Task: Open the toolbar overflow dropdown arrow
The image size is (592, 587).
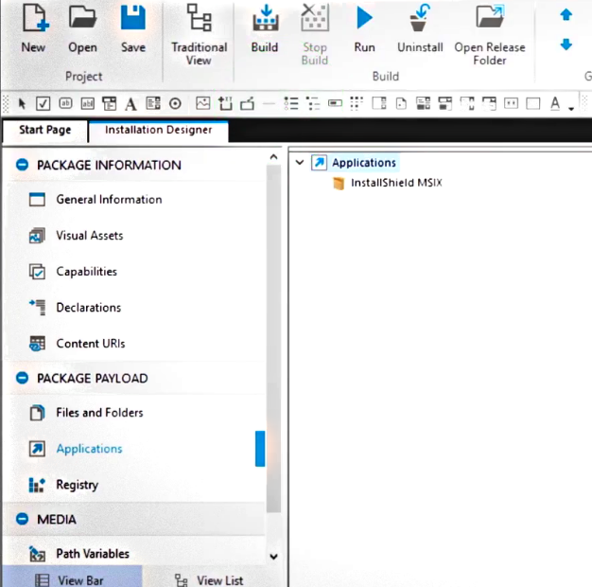Action: 571,109
